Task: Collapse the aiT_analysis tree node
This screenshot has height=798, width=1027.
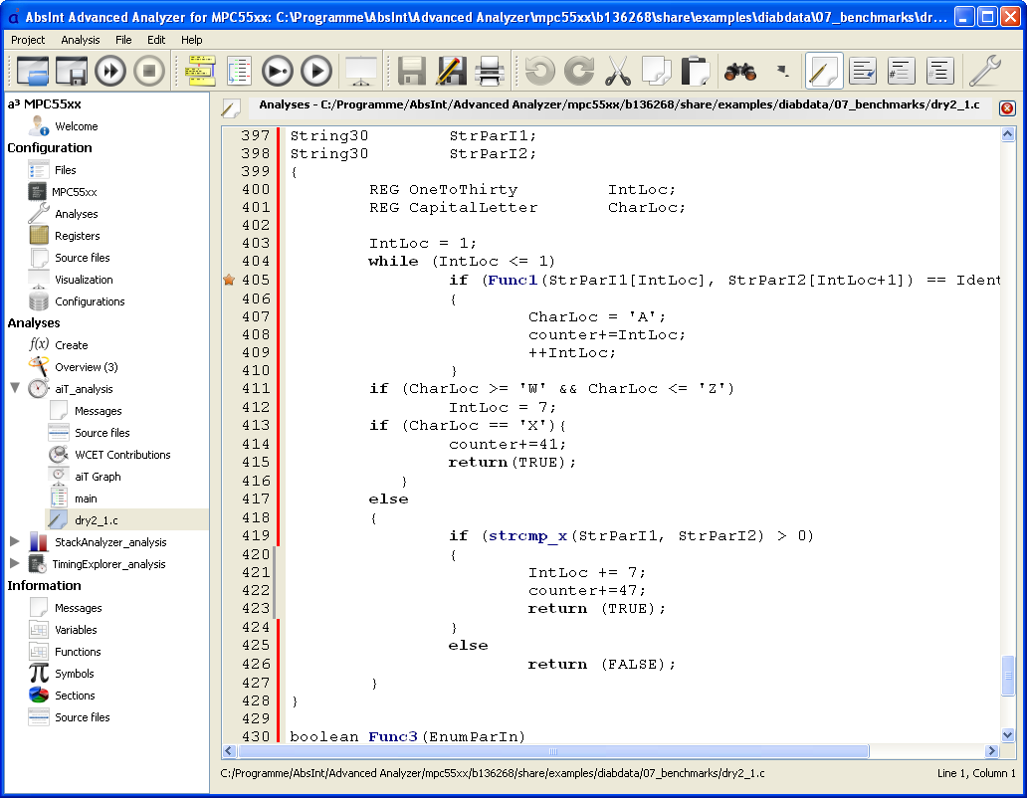Action: pyautogui.click(x=14, y=388)
